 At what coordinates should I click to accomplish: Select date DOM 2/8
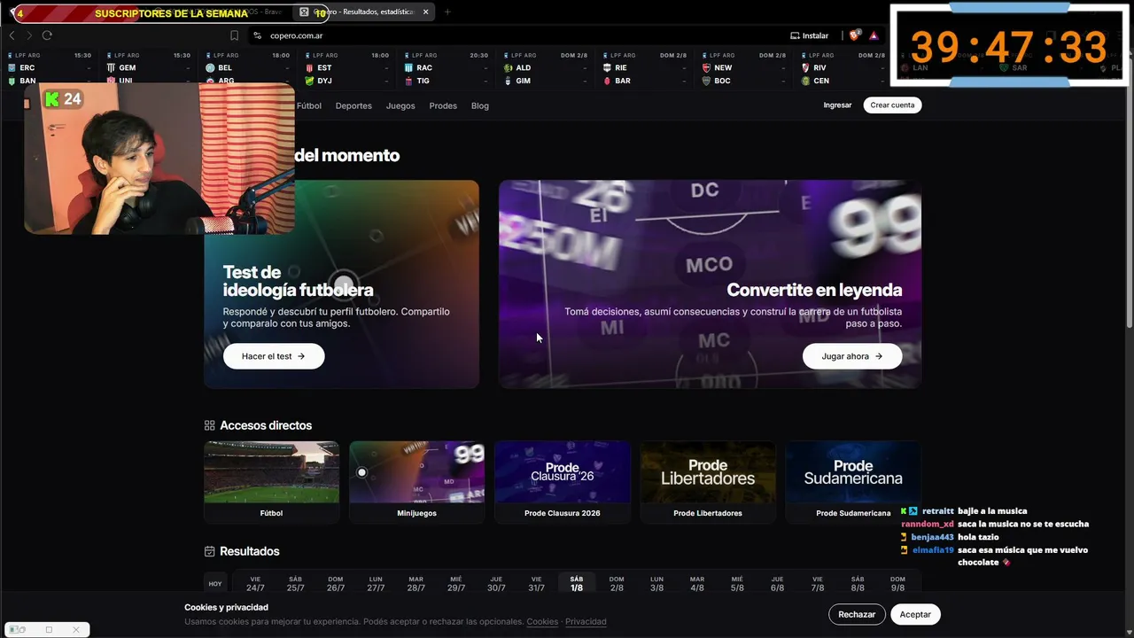617,584
